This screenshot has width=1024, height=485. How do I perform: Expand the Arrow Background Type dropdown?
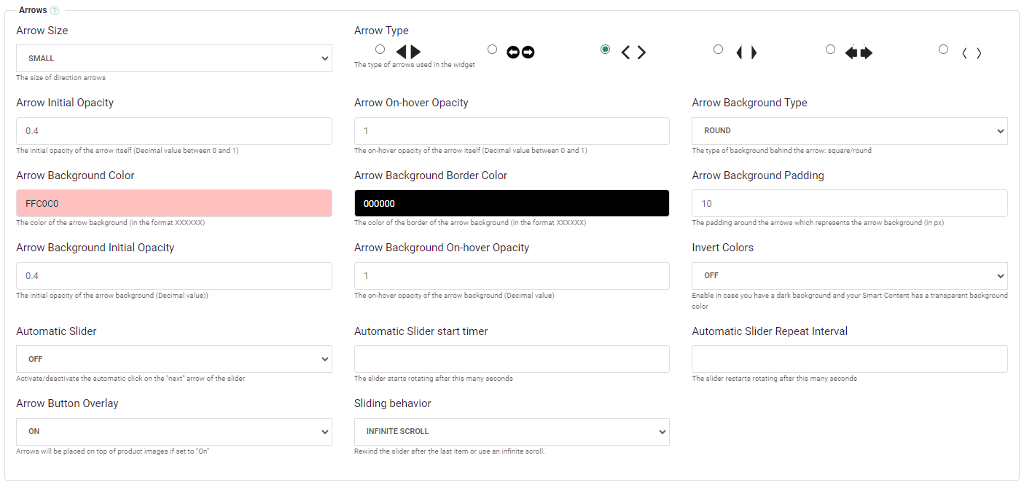click(x=849, y=131)
